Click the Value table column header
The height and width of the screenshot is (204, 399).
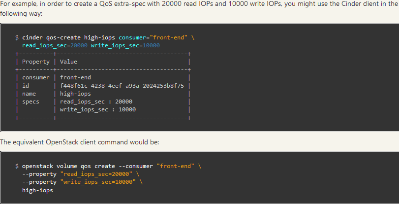tap(68, 62)
